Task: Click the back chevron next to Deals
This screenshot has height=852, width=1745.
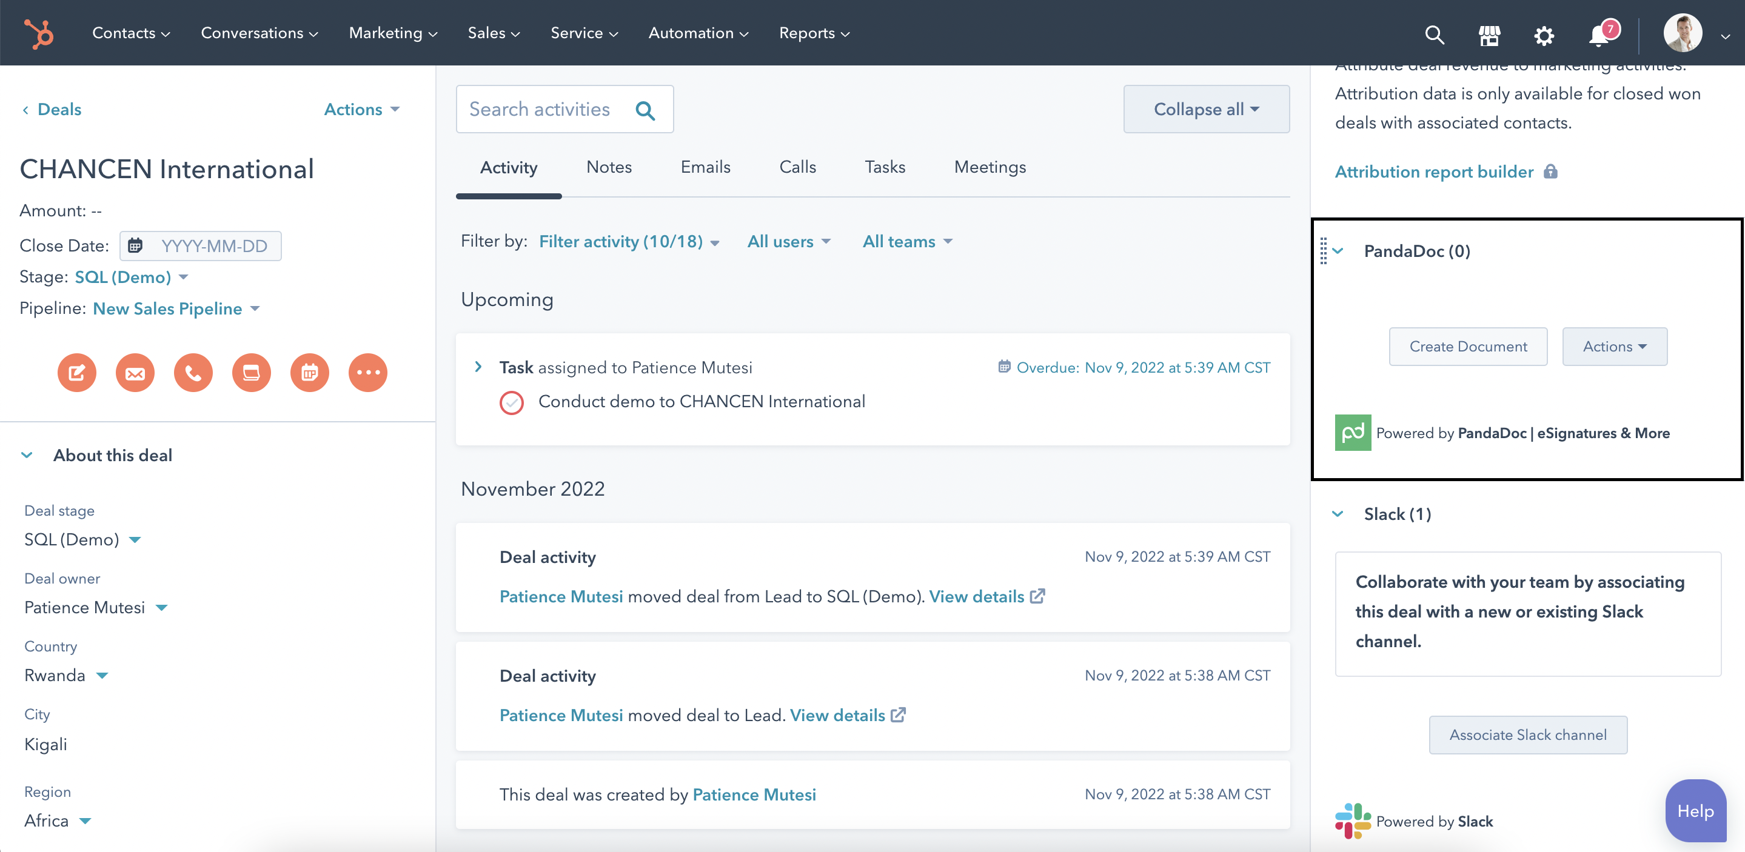Action: pos(25,110)
